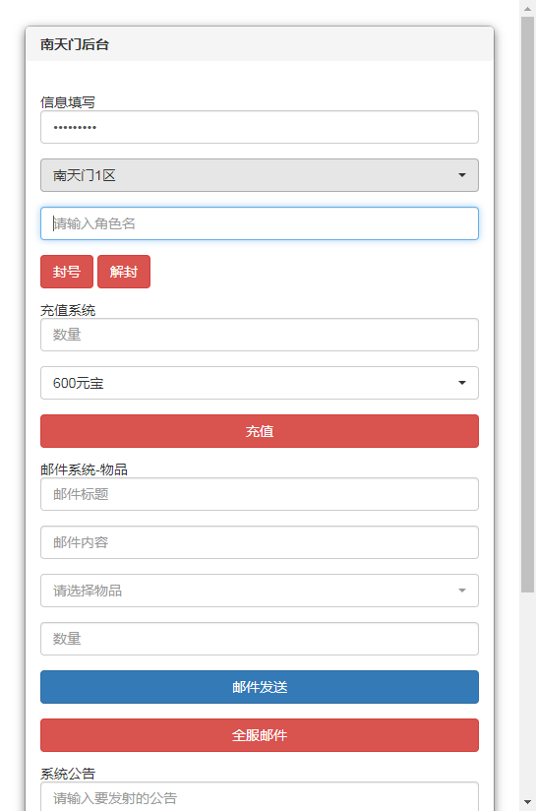Image resolution: width=536 pixels, height=811 pixels.
Task: Click the 充值系统 数量 input field
Action: (x=260, y=335)
